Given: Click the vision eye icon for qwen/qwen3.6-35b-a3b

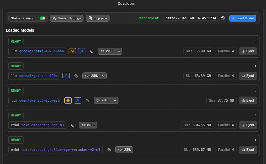Looking at the screenshot, I should 68,100.
